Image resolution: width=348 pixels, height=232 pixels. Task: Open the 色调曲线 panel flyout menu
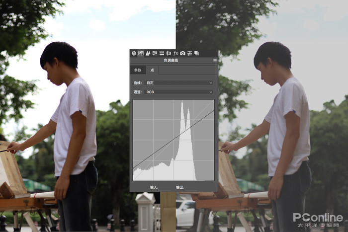click(x=215, y=60)
